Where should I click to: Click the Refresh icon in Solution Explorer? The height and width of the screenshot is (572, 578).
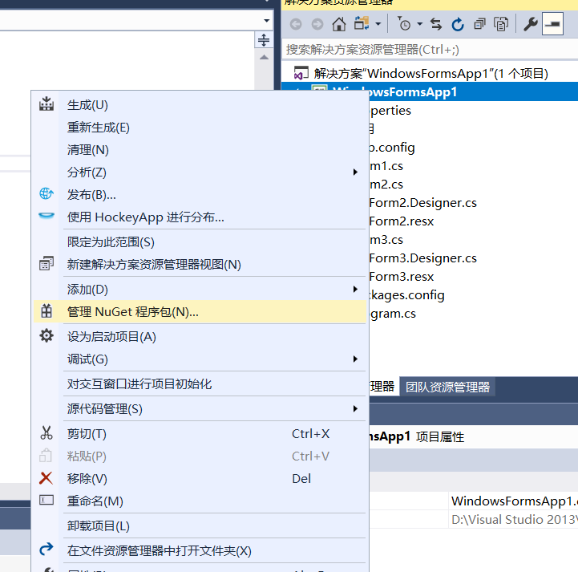pyautogui.click(x=458, y=24)
